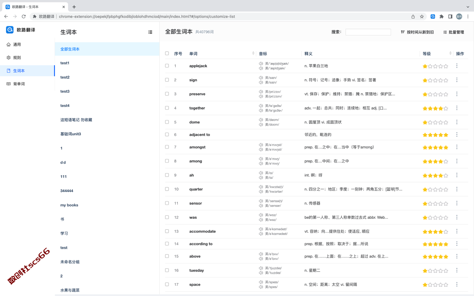Screen dimensions: 474x296
Task: Open the my books wordbook
Action: point(107,205)
